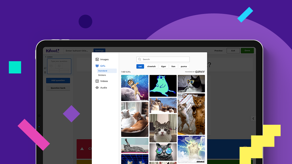Click the GIFs cat-face icon

tap(97, 66)
